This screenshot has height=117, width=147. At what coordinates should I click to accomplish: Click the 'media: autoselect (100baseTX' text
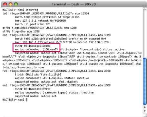click(36, 49)
